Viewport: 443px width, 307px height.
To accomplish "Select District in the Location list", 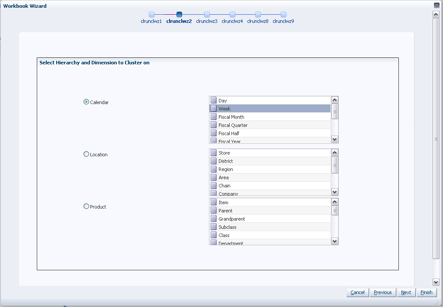I will [x=270, y=161].
